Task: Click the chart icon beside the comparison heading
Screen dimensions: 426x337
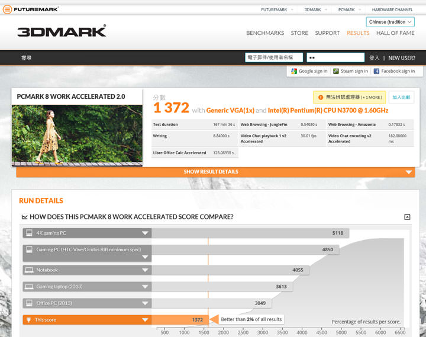Action: click(24, 217)
